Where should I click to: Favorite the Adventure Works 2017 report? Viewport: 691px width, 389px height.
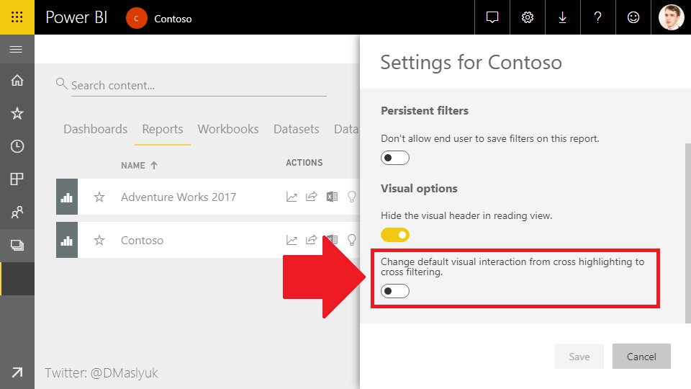click(x=99, y=197)
